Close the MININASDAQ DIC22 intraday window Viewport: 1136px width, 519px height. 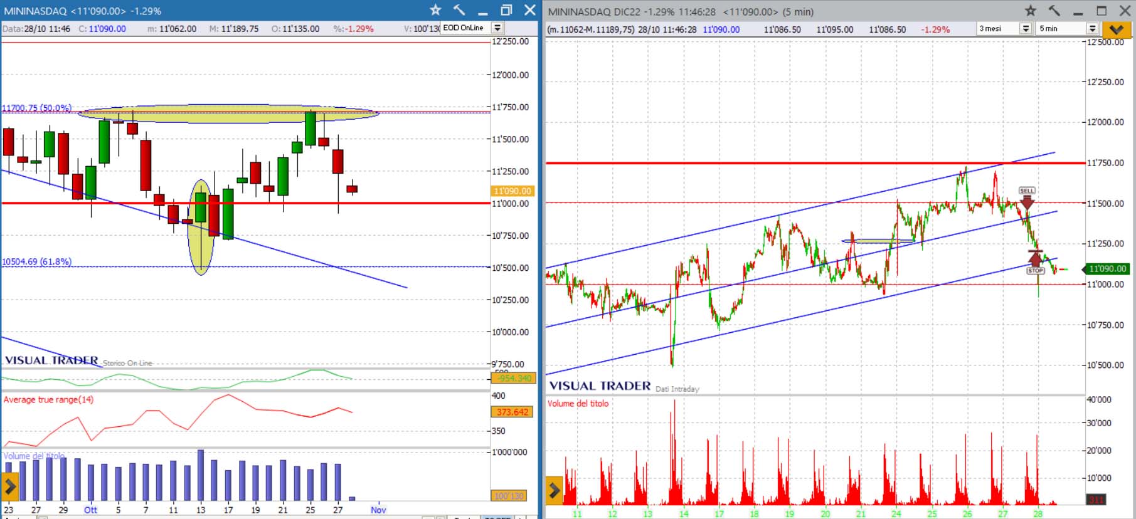pyautogui.click(x=1125, y=11)
